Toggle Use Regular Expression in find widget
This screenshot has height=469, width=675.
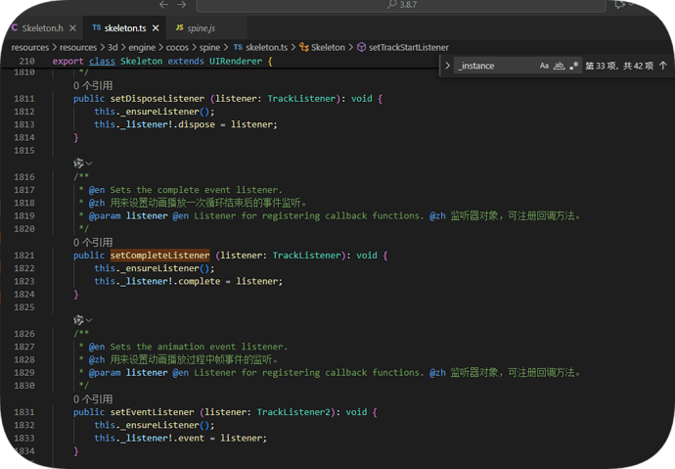pyautogui.click(x=573, y=66)
